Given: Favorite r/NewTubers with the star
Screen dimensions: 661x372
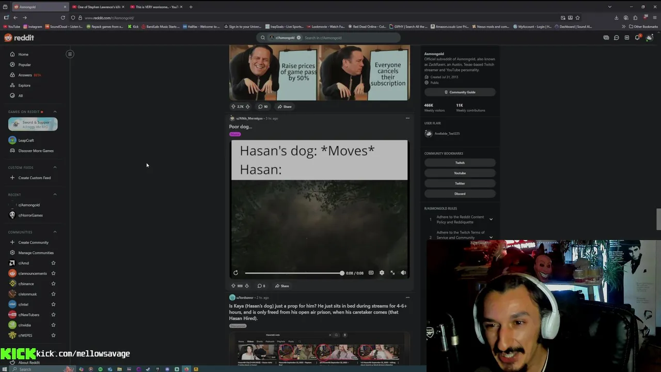Looking at the screenshot, I should click(53, 315).
